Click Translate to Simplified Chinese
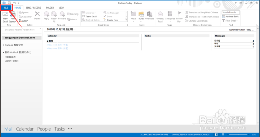This screenshot has width=260, height=137. click(x=202, y=12)
